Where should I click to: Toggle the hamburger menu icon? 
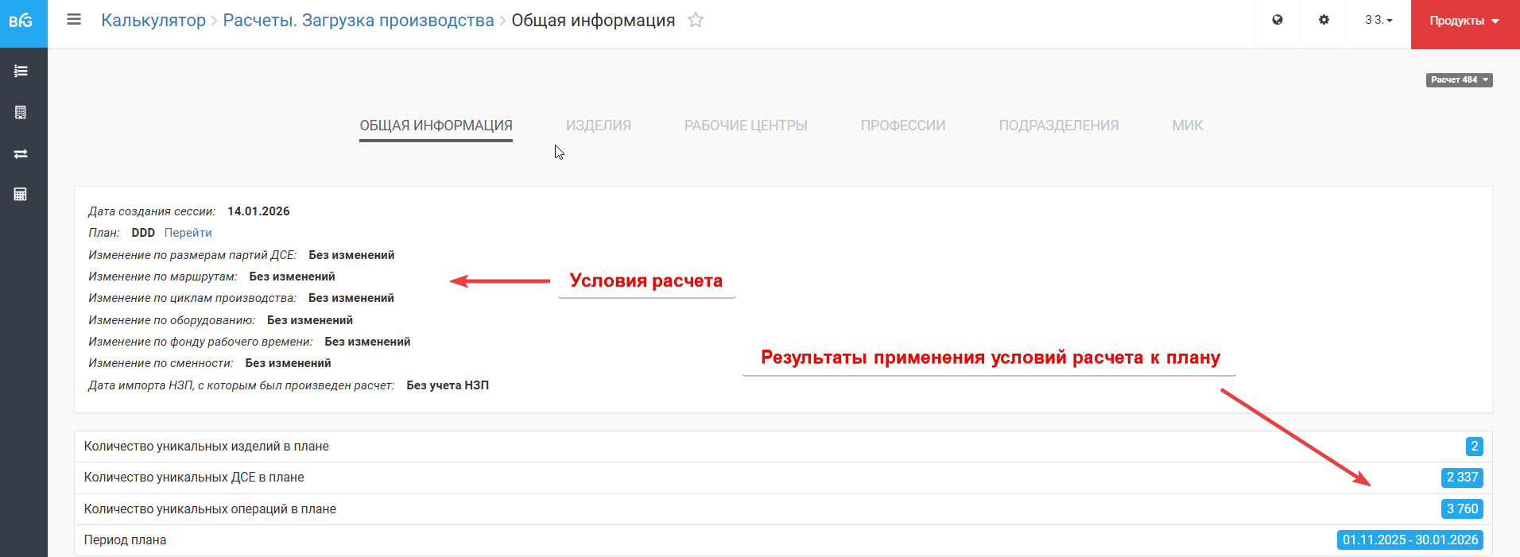pos(74,20)
